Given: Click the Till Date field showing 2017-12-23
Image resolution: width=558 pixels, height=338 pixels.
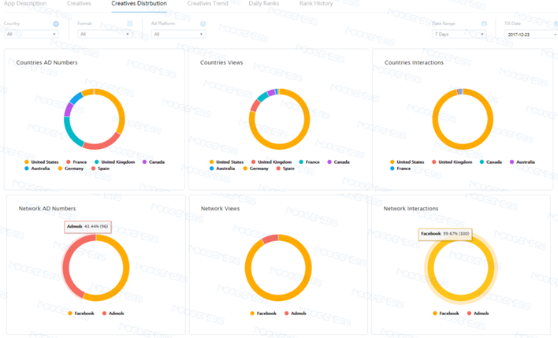Looking at the screenshot, I should [528, 35].
